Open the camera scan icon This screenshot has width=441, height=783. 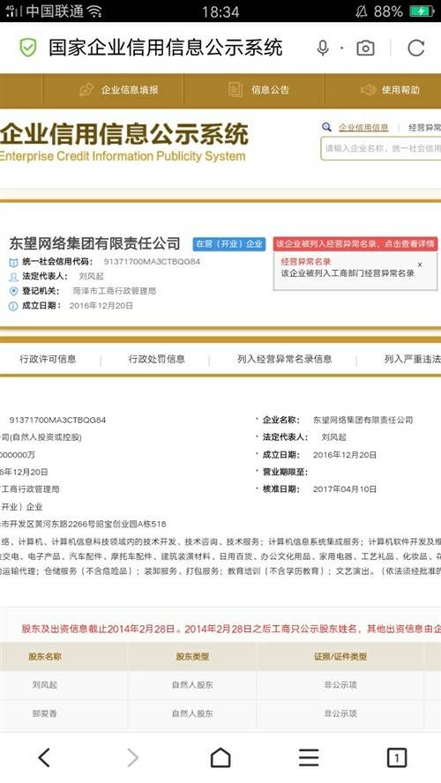[365, 48]
